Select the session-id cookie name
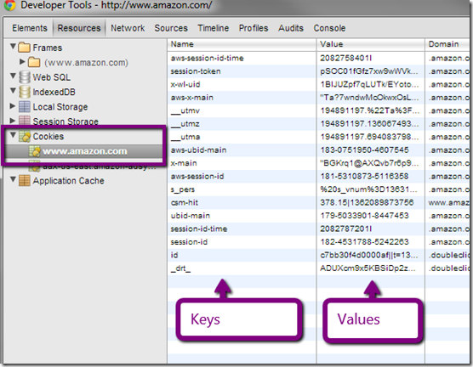This screenshot has width=473, height=367. [x=189, y=242]
